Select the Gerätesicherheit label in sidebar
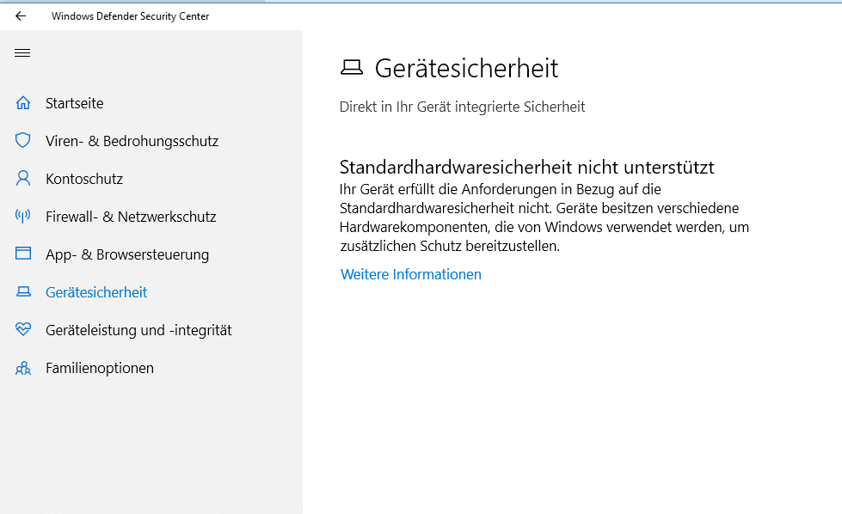Screen dimensions: 842x514 click(x=96, y=292)
